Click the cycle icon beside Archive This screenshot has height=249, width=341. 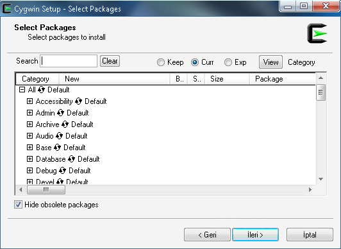(65, 125)
